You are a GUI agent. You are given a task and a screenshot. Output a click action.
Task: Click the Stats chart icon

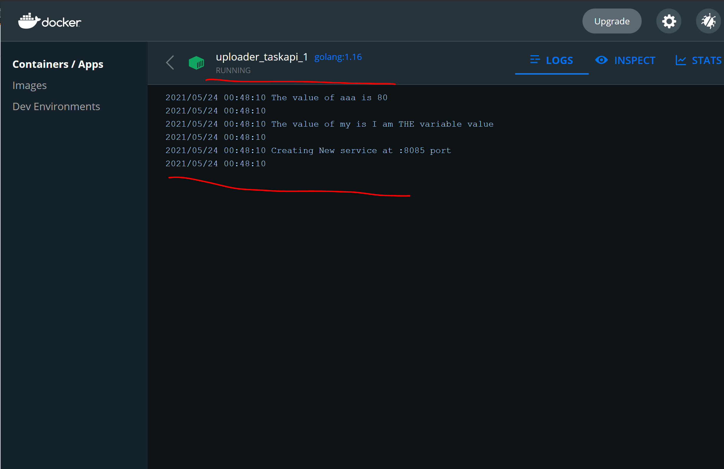click(x=680, y=60)
